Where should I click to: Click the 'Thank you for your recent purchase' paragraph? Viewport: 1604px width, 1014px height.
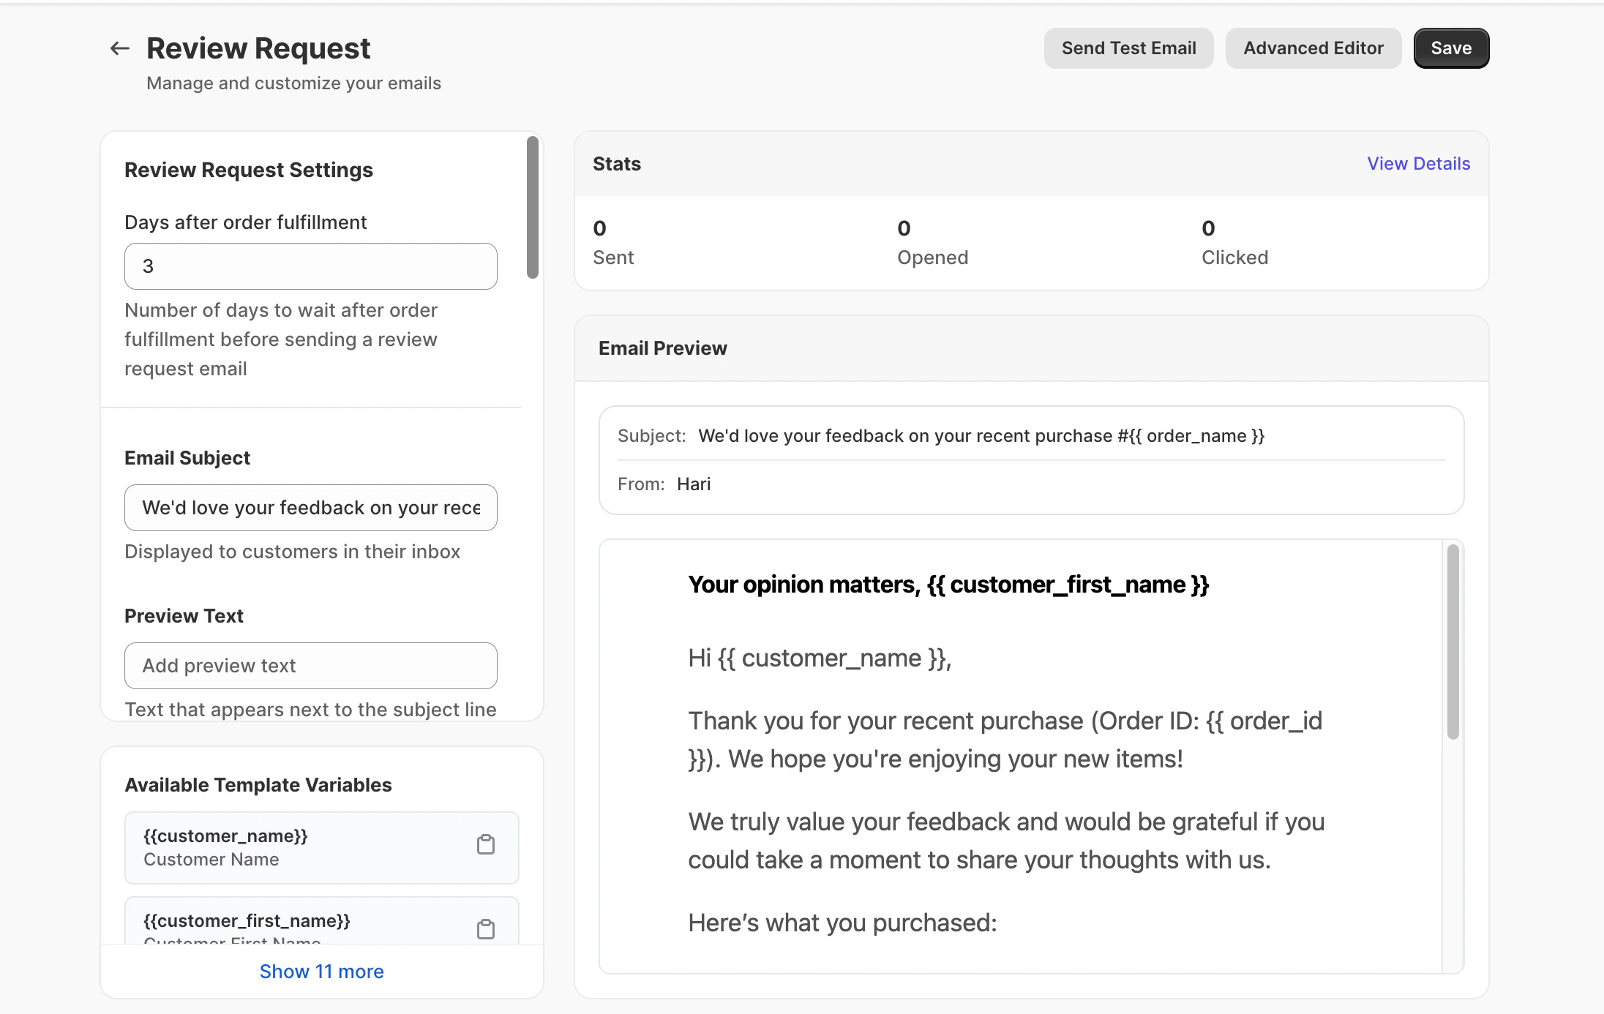coord(1005,740)
